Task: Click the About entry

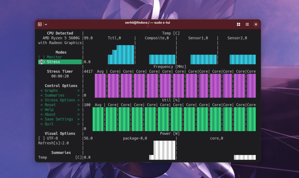Action: [x=50, y=114]
